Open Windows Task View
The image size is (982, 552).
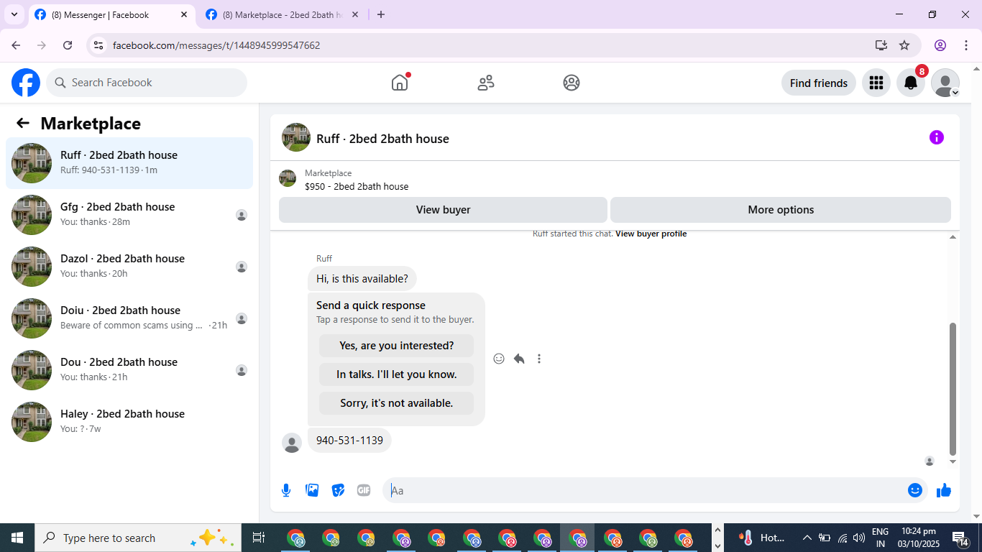(259, 538)
